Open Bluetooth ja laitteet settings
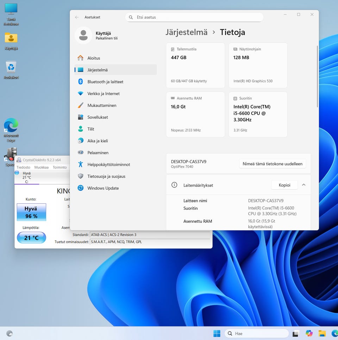 [x=105, y=82]
